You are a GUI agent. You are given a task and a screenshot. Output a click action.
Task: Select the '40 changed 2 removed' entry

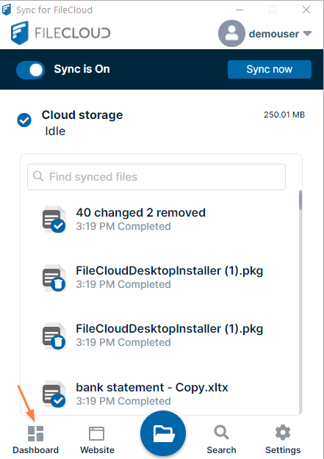click(159, 220)
